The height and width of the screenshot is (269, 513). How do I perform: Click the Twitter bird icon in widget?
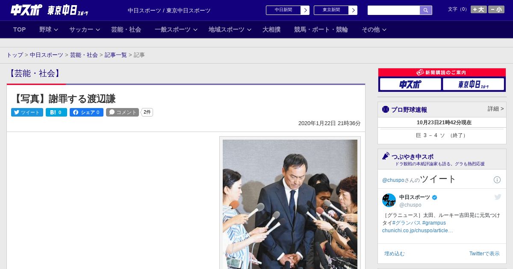498,197
